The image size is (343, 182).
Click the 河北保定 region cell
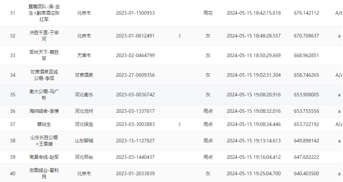pyautogui.click(x=84, y=124)
